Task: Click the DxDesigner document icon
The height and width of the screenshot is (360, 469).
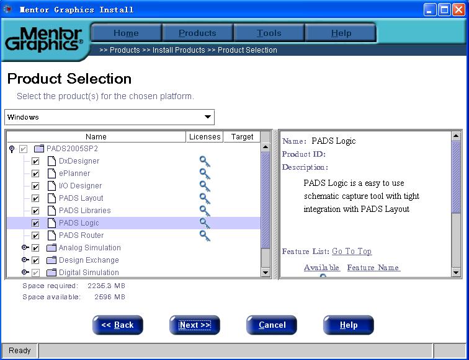Action: 51,161
